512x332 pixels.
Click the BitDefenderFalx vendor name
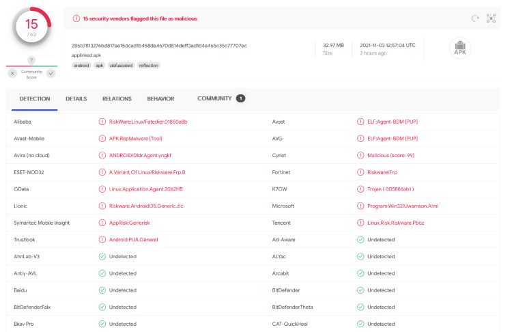(32, 307)
